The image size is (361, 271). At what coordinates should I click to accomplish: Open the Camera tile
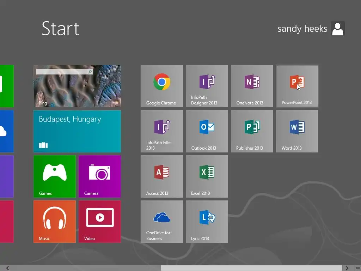[100, 176]
